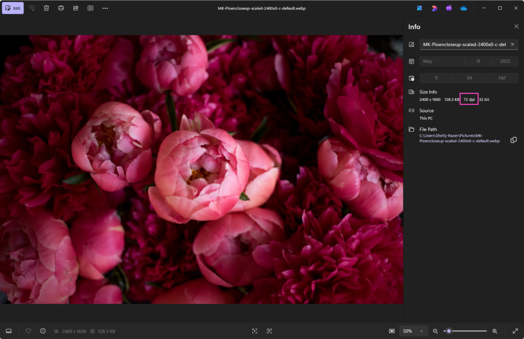This screenshot has width=524, height=339.
Task: Open the OneDrive cloud icon
Action: click(x=464, y=8)
